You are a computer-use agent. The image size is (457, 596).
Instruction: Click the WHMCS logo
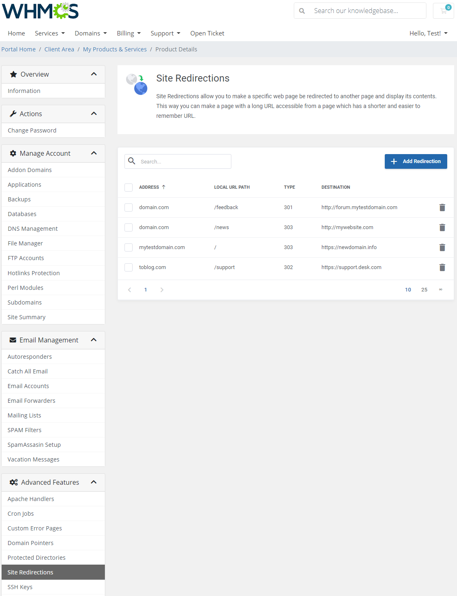tap(40, 11)
